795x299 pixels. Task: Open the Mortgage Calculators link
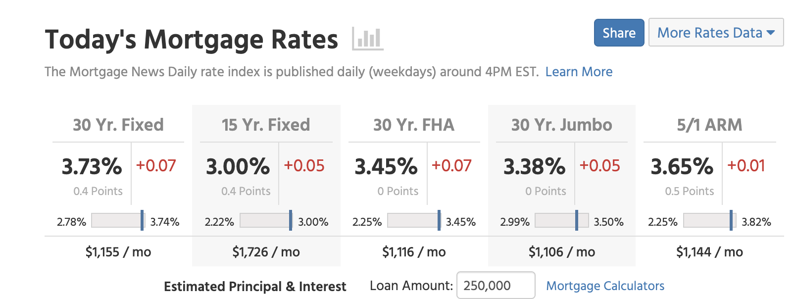point(605,286)
